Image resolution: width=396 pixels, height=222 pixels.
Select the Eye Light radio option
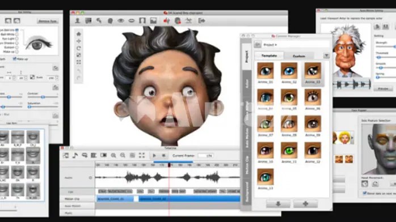(x=17, y=39)
